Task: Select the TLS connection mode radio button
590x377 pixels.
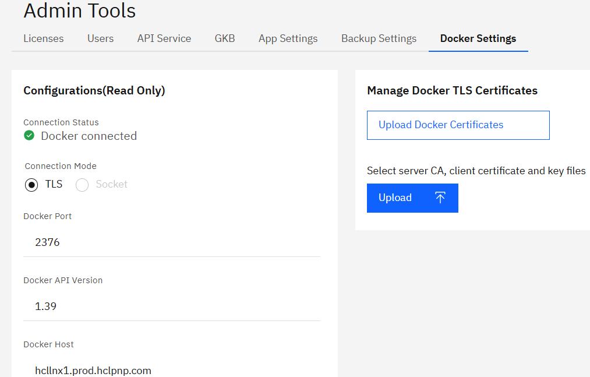Action: click(31, 185)
